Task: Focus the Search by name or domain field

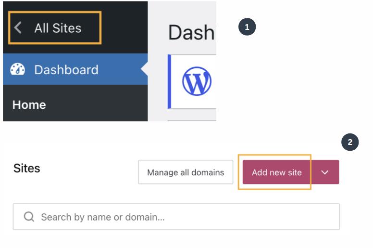Action: 183,217
